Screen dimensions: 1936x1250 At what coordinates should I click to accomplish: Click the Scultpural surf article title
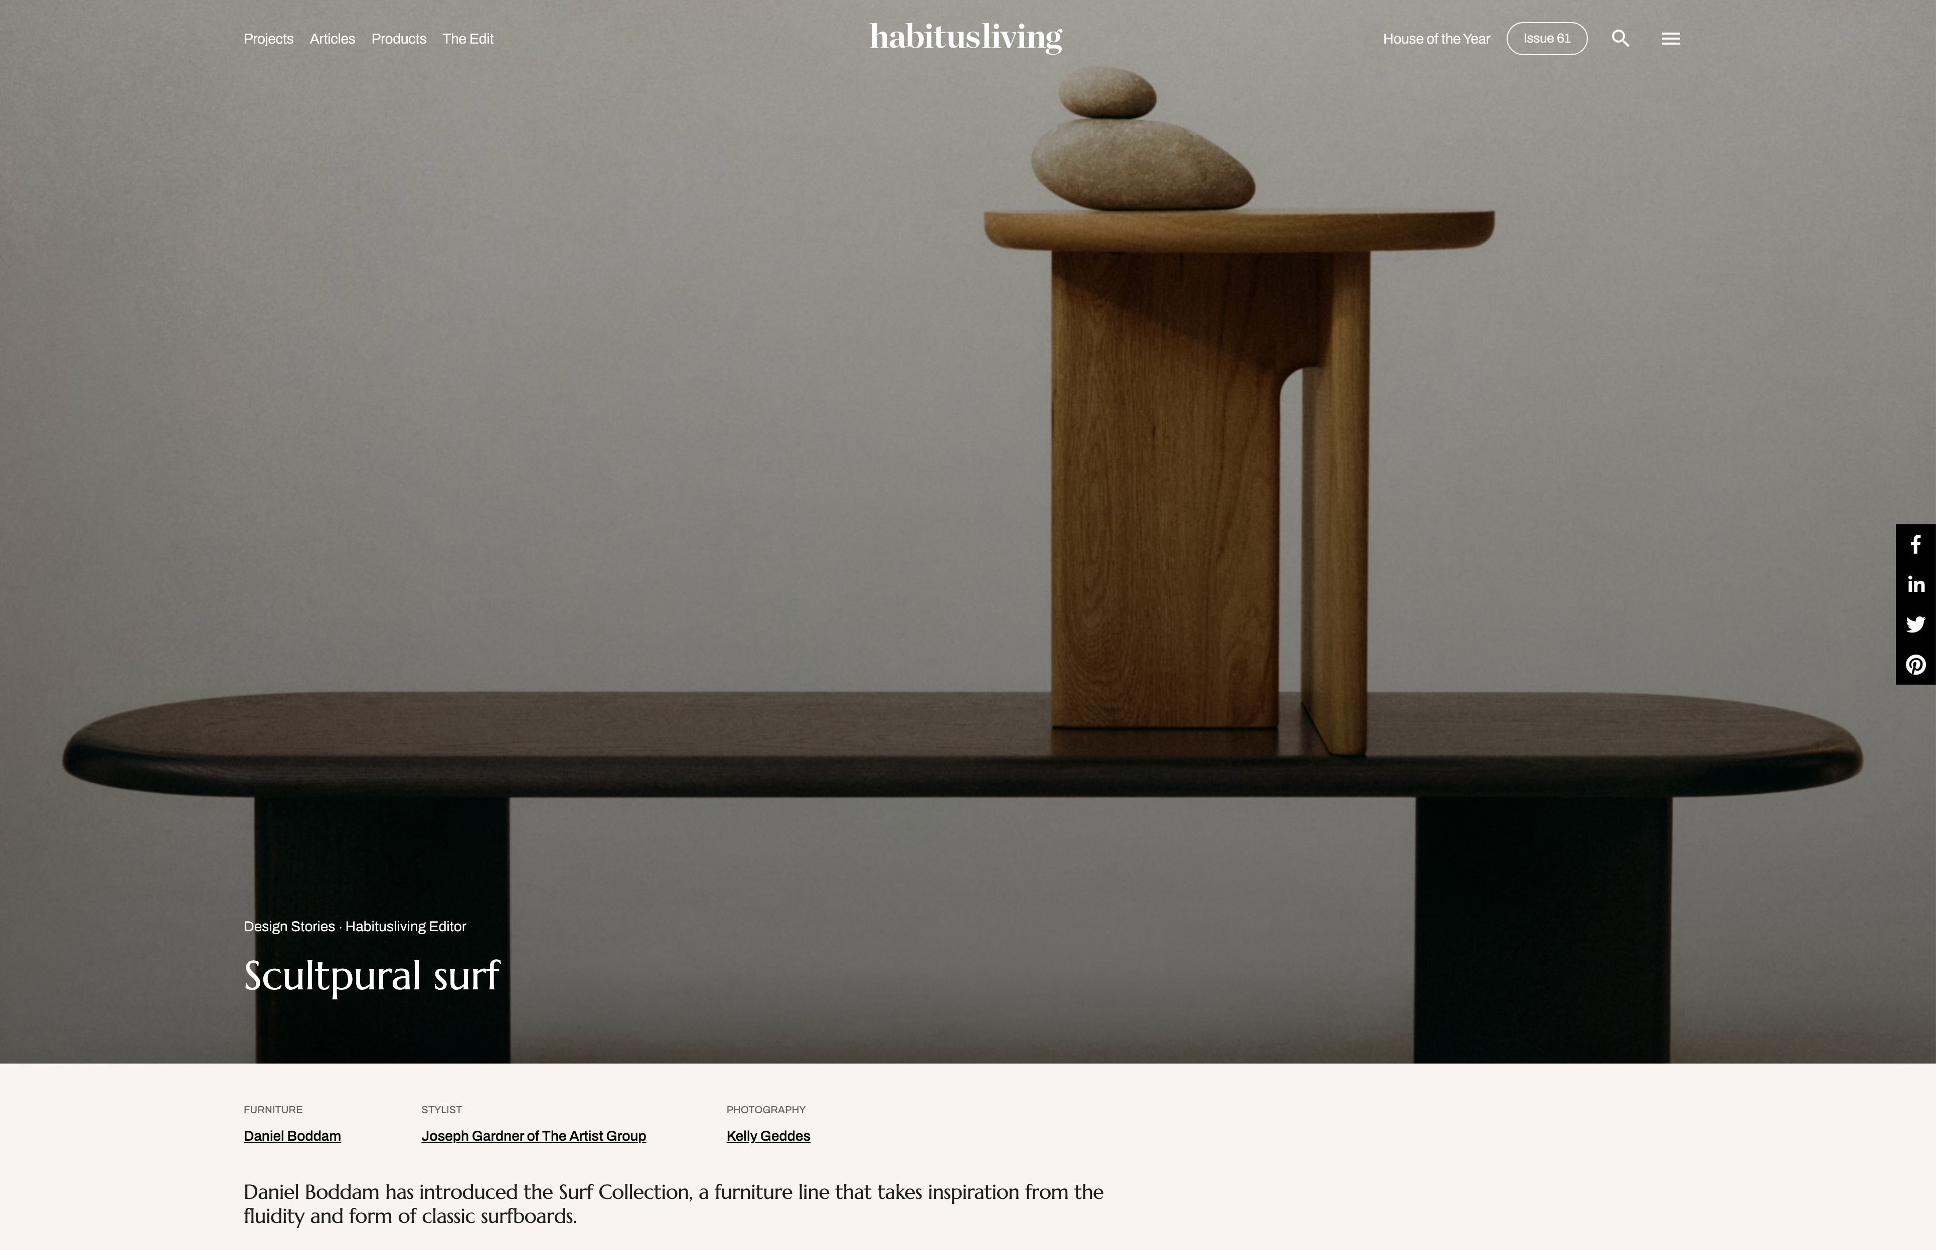point(371,976)
